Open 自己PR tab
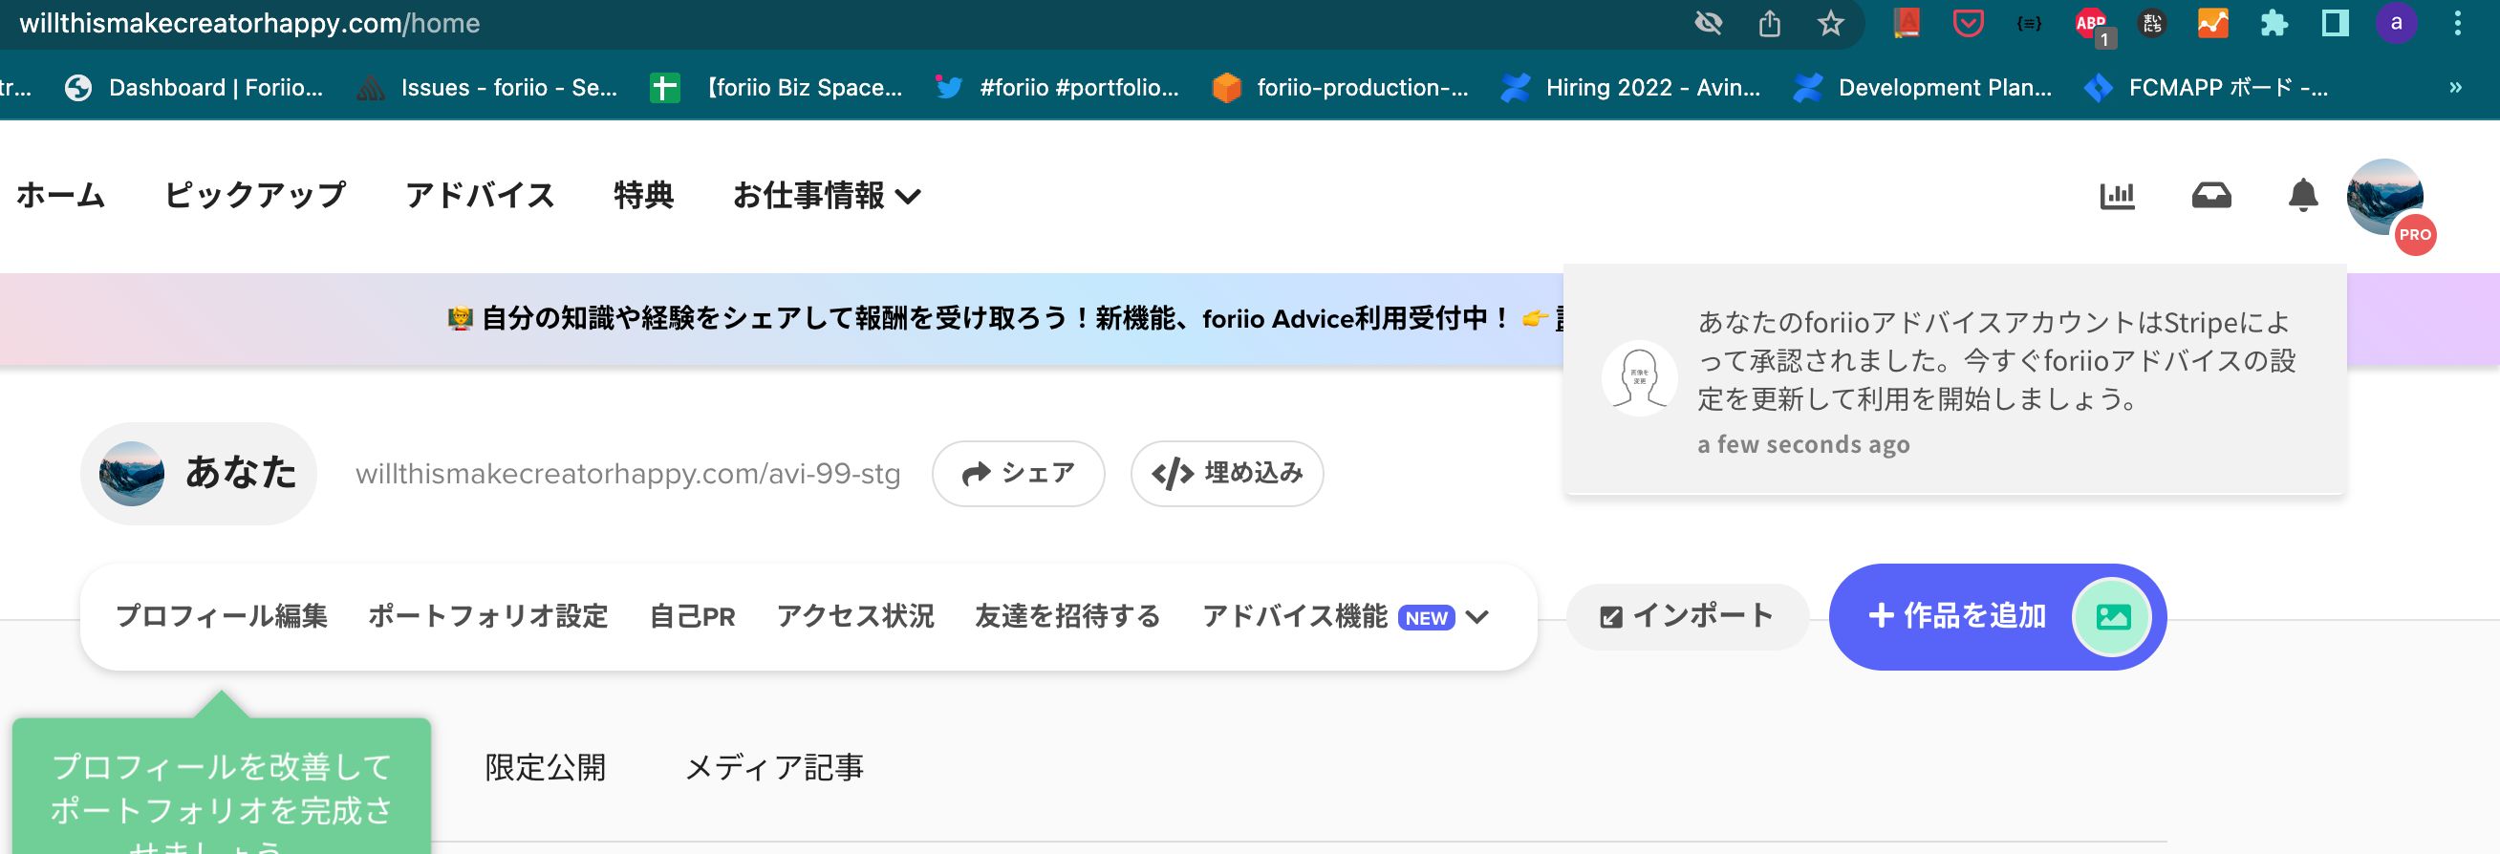The width and height of the screenshot is (2500, 854). tap(692, 616)
